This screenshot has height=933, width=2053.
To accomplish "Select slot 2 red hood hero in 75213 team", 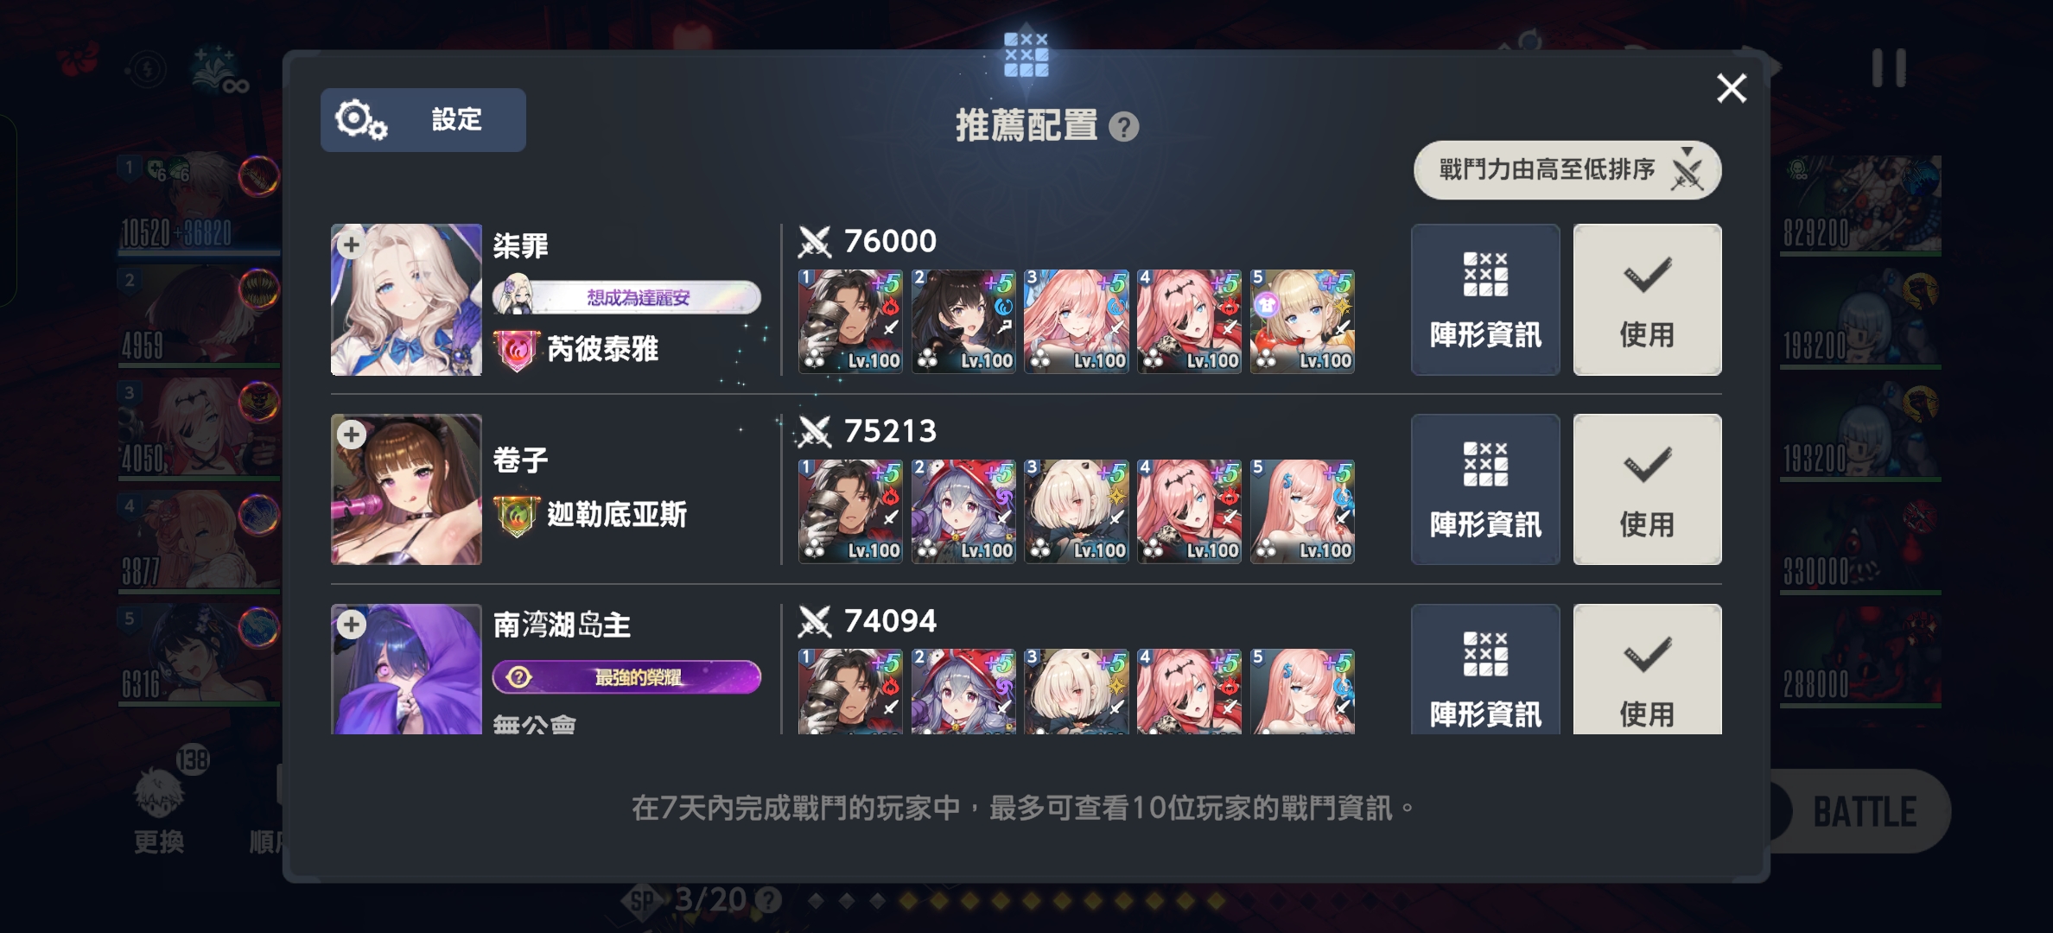I will pyautogui.click(x=963, y=511).
